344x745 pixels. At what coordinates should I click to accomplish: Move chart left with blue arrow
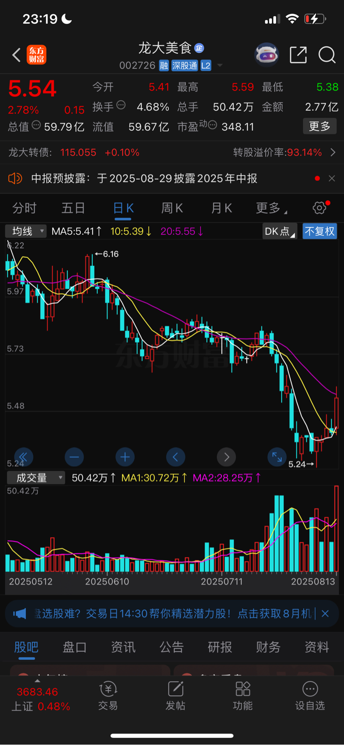tap(176, 457)
